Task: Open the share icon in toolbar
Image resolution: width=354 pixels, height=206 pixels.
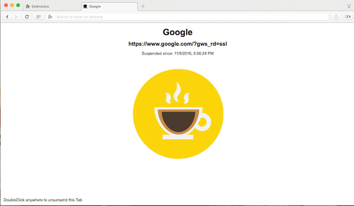Action: 336,17
